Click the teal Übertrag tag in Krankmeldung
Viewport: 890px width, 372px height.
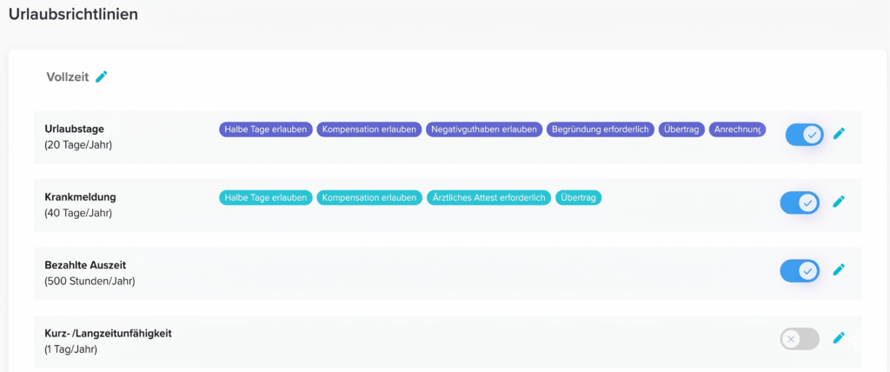point(578,197)
